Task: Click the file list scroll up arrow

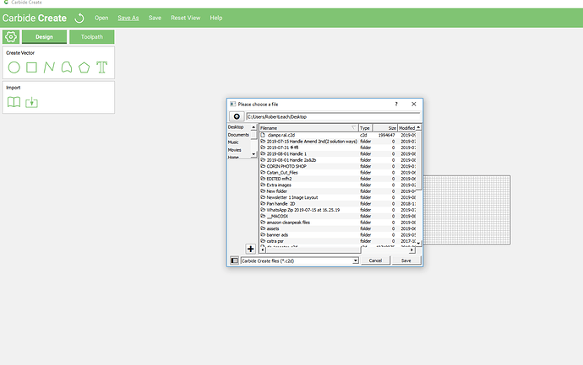Action: (x=418, y=127)
